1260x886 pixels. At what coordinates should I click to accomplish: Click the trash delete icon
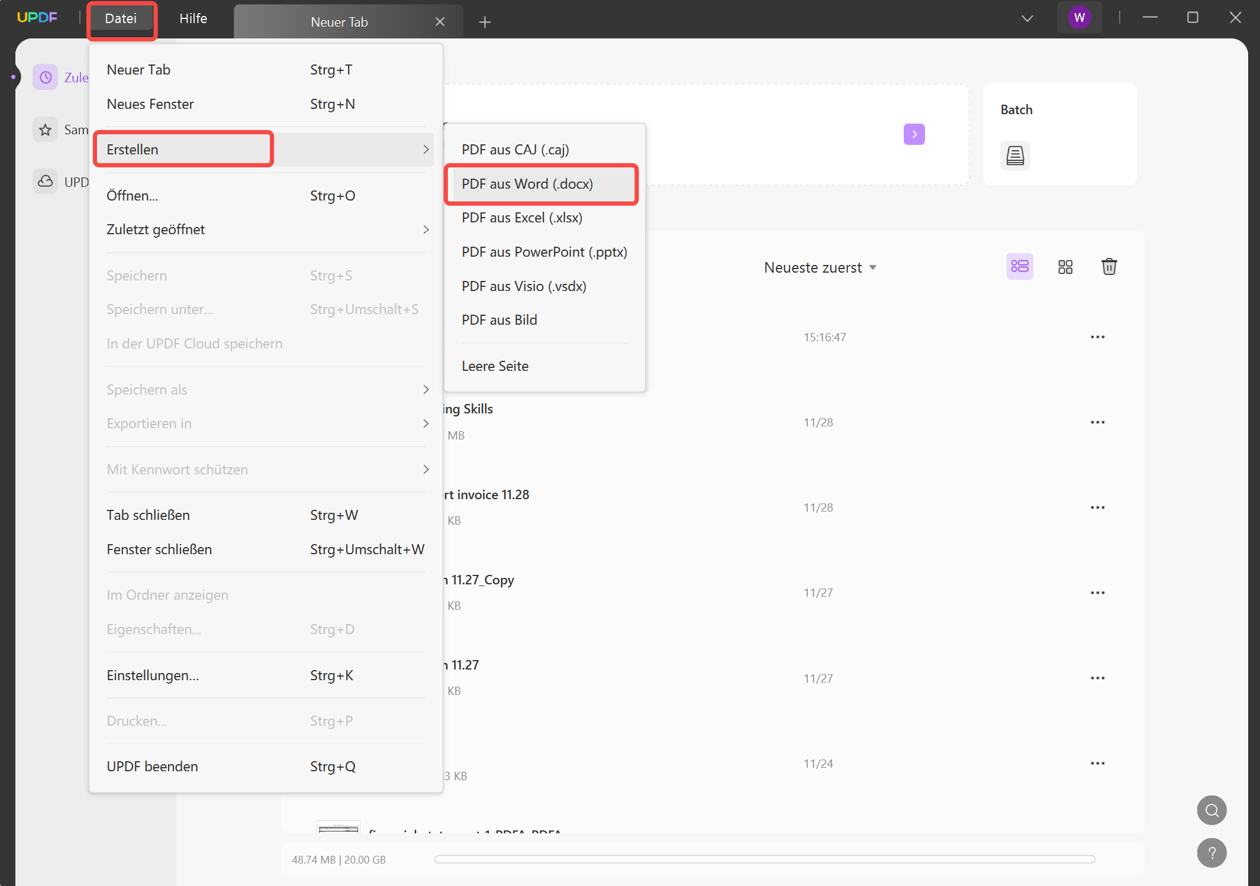click(x=1108, y=267)
